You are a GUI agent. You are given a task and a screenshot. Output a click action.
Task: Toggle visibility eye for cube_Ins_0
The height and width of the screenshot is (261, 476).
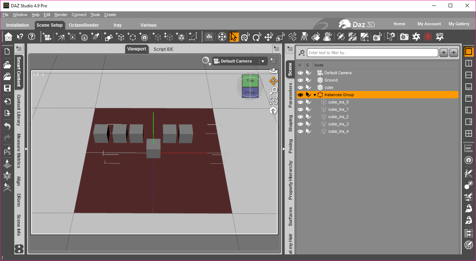coord(300,102)
